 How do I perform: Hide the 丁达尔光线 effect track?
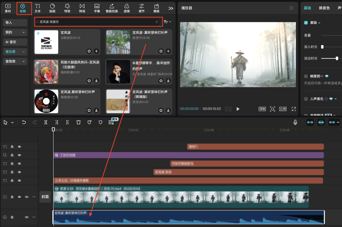[x=19, y=155]
